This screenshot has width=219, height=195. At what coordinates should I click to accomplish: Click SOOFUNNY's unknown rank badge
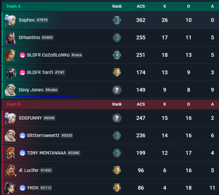click(x=117, y=118)
